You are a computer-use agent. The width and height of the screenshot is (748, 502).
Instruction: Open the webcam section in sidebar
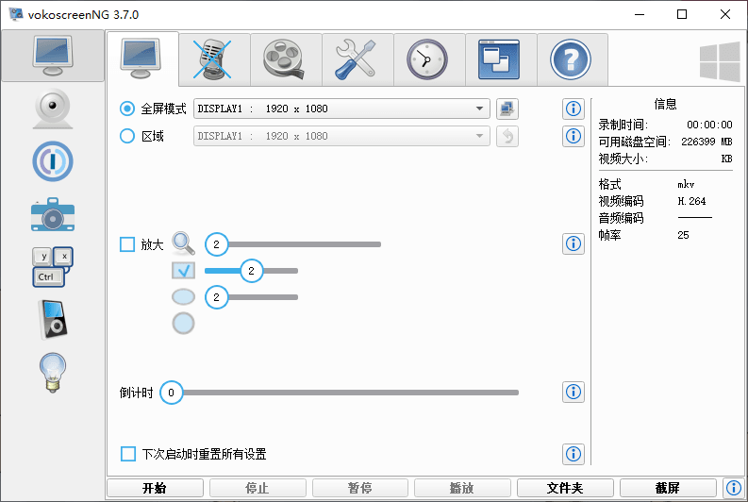(53, 109)
